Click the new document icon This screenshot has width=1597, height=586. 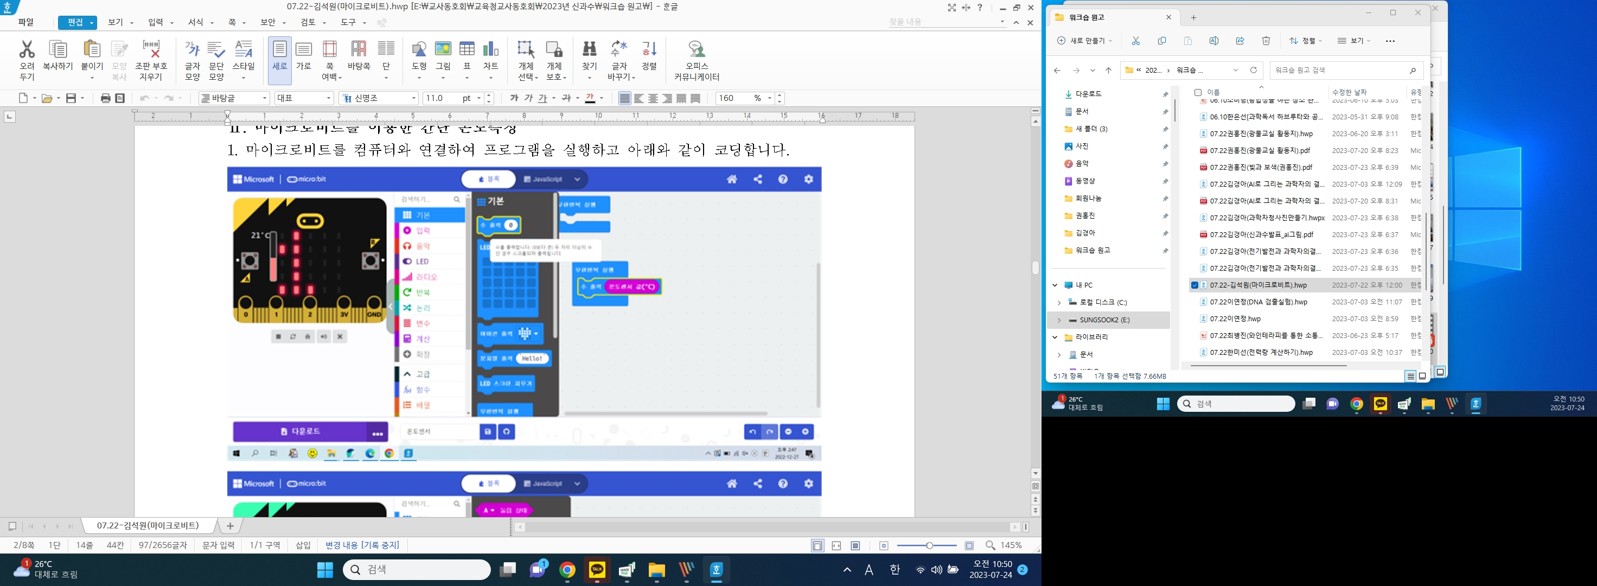(23, 98)
